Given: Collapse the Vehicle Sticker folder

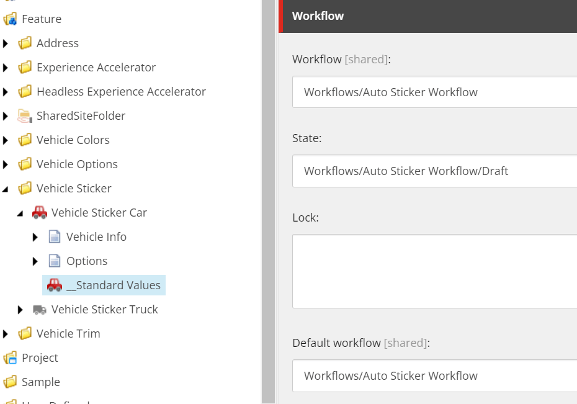Looking at the screenshot, I should click(6, 189).
